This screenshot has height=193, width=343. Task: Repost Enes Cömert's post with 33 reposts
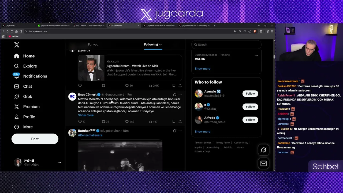[x=105, y=122]
